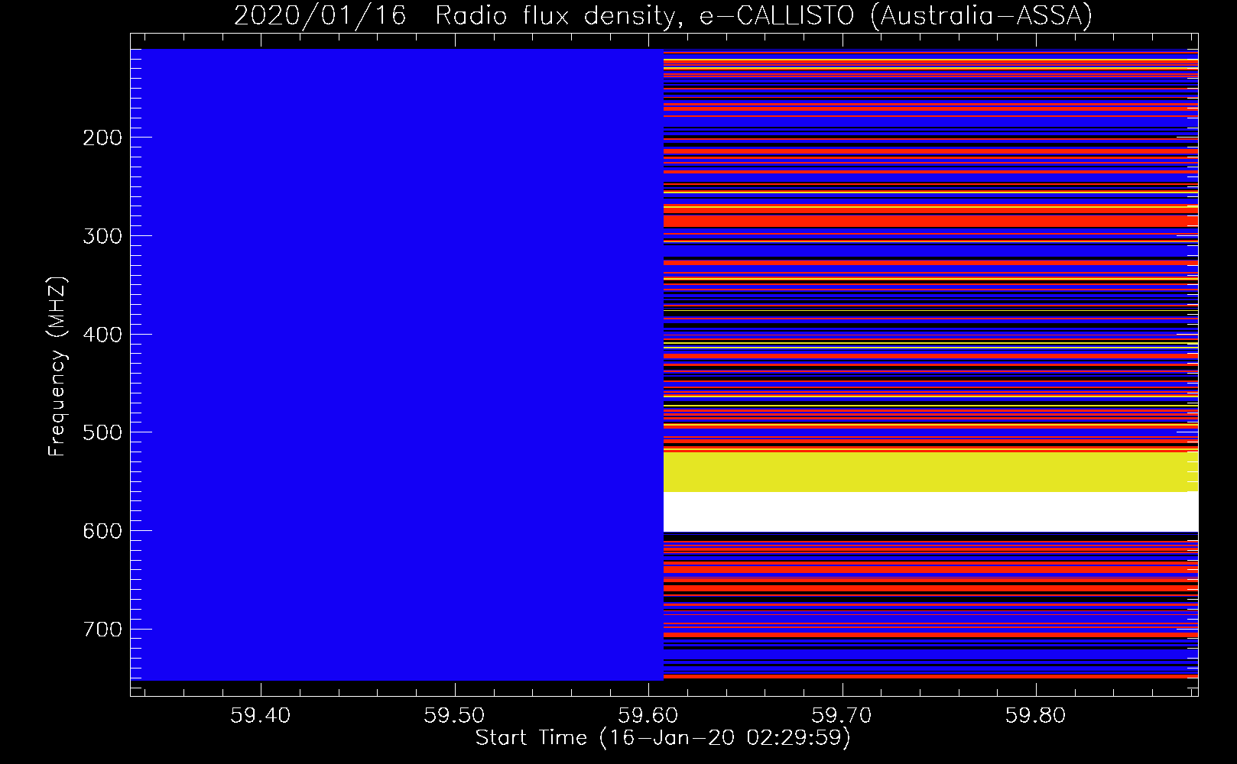Click the "Start Time (16-Jan-20 02:29:59)" label
The height and width of the screenshot is (764, 1237).
coord(663,738)
